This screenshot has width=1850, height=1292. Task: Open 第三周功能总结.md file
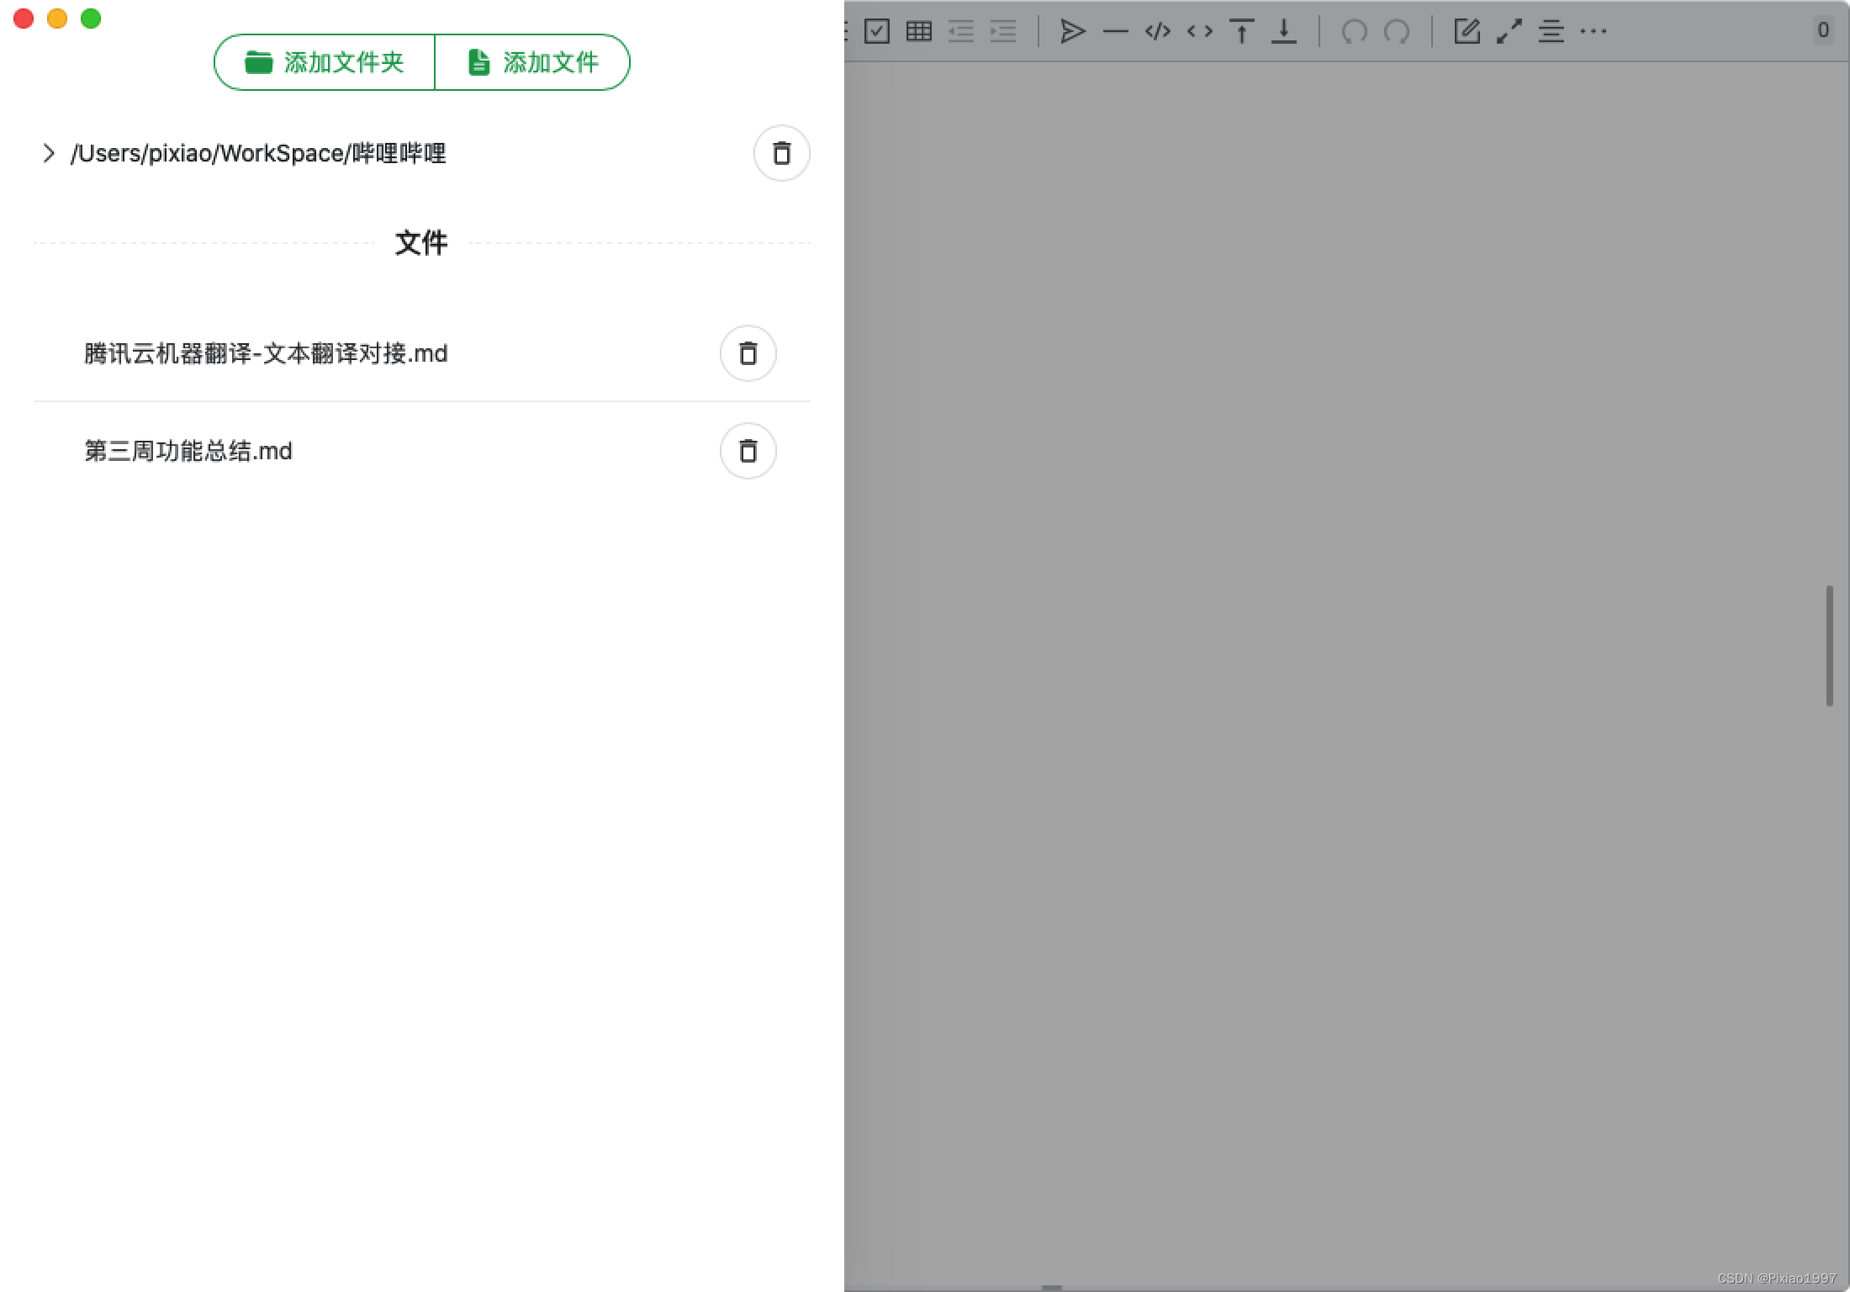tap(188, 451)
